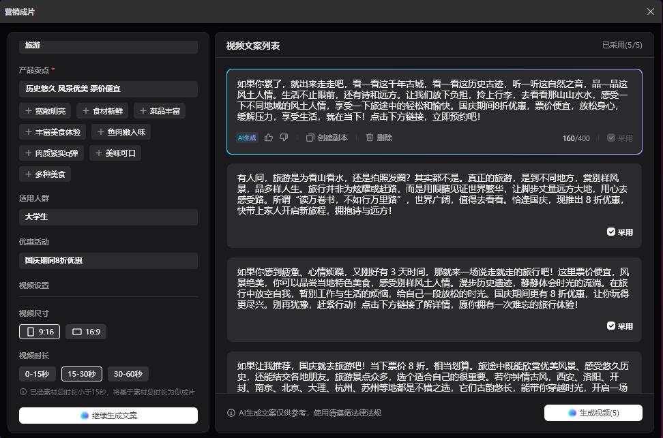Uncheck 采用 on the second script

pos(619,232)
